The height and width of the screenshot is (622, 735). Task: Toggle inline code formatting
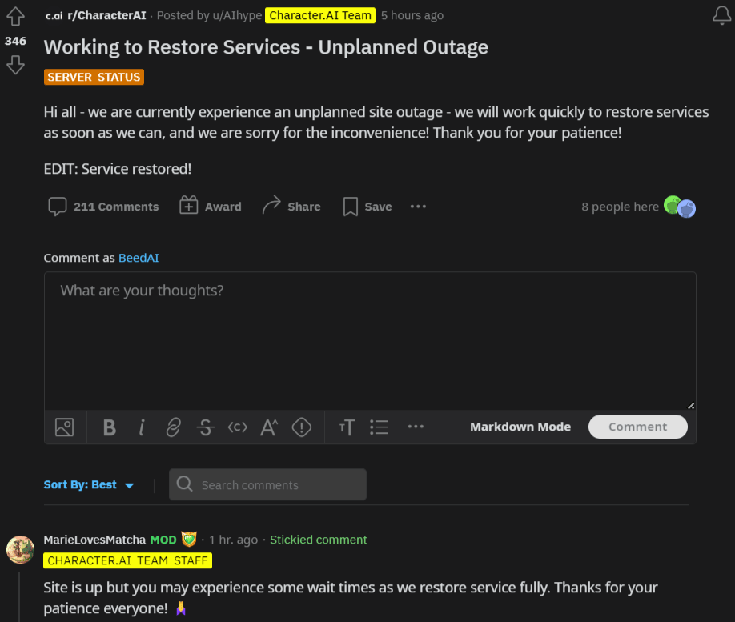[237, 427]
